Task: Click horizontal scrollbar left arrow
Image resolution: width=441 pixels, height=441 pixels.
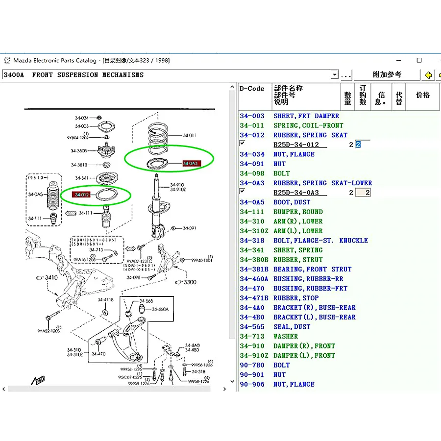Action: 3,389
